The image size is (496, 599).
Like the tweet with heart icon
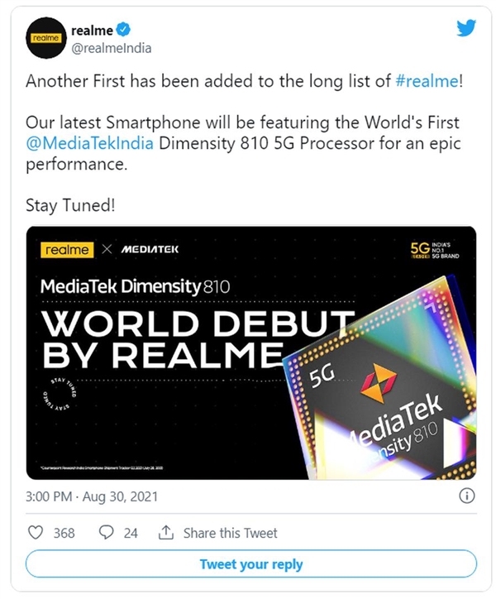point(35,533)
